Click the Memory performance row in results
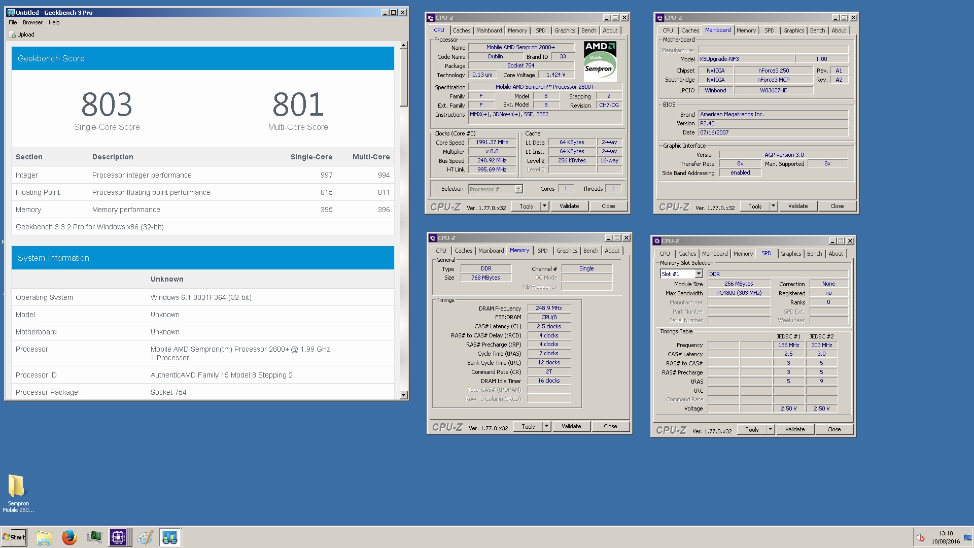Screen dimensions: 974x548 tap(203, 210)
